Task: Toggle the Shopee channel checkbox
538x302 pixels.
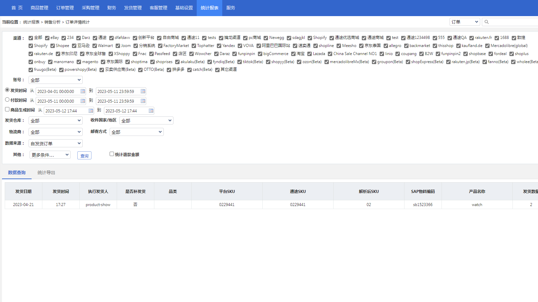Action: pos(52,46)
